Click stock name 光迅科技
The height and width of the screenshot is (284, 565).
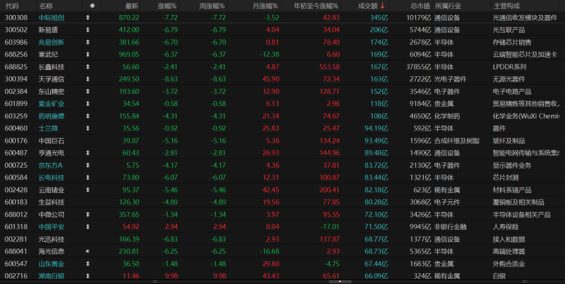[51, 239]
